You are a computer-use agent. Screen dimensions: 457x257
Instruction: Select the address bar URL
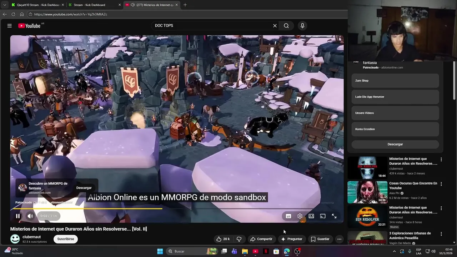coord(71,14)
